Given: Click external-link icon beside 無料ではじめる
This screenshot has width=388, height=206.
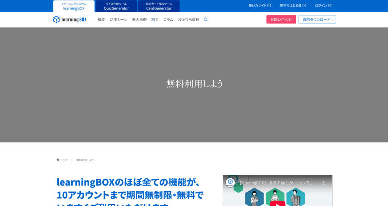Looking at the screenshot, I should [x=304, y=5].
